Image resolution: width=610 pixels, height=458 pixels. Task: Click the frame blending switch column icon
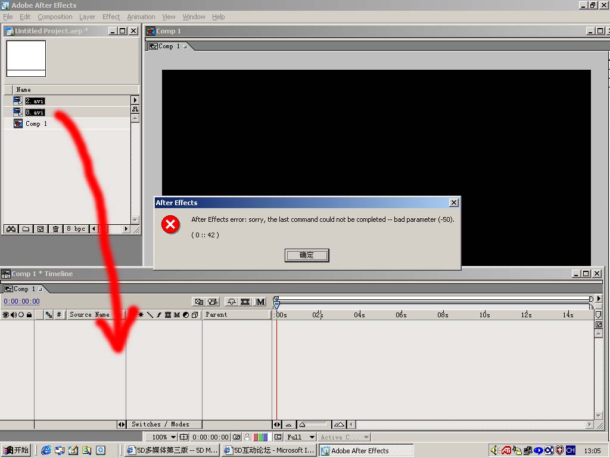pyautogui.click(x=168, y=315)
